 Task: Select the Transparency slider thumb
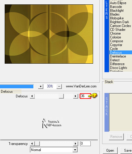pos(37,144)
